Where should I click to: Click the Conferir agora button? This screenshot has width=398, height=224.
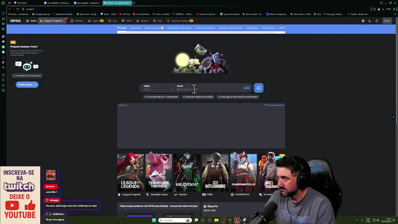point(27,85)
